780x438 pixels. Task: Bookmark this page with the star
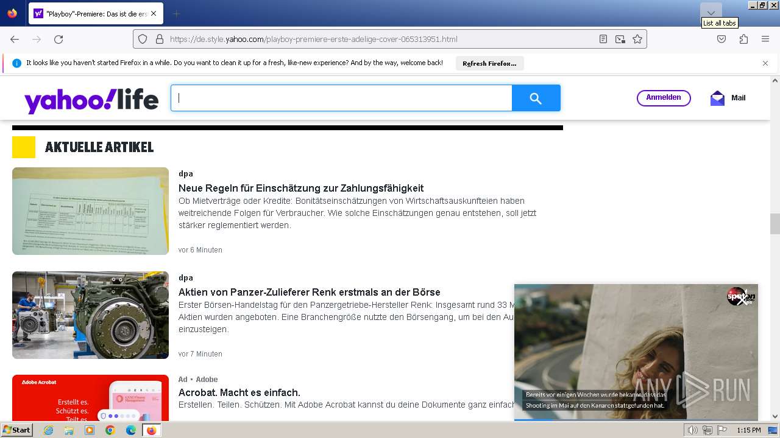[637, 39]
